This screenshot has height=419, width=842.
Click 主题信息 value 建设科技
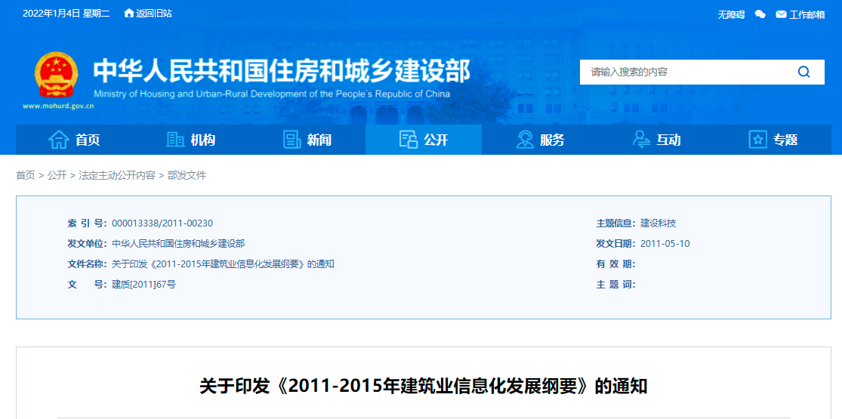coord(658,223)
